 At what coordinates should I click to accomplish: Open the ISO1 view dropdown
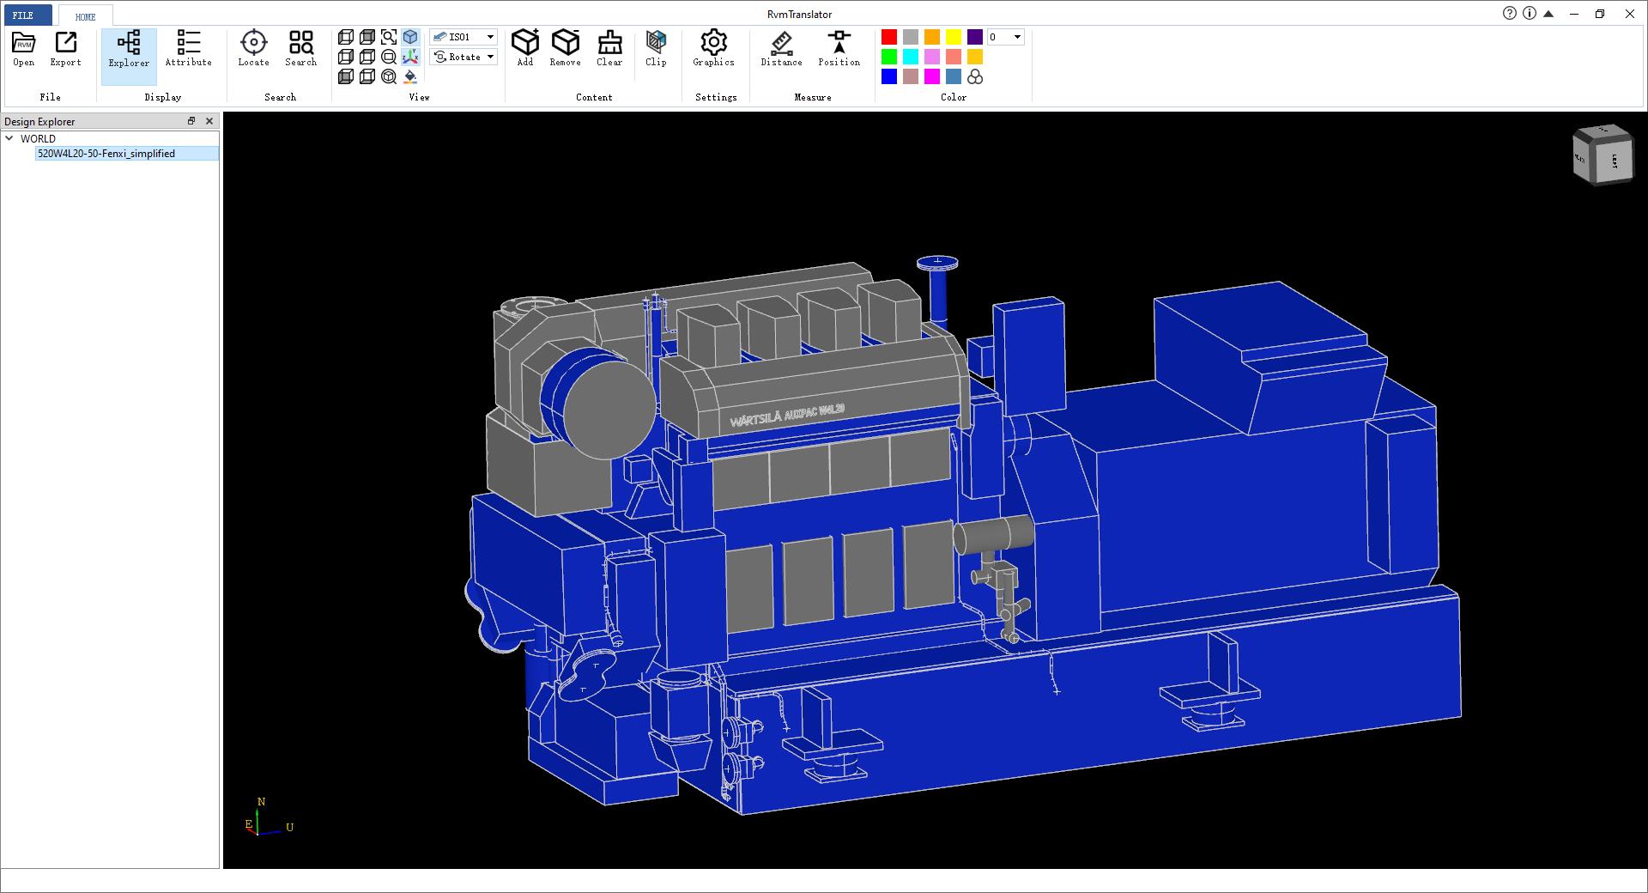click(x=463, y=37)
